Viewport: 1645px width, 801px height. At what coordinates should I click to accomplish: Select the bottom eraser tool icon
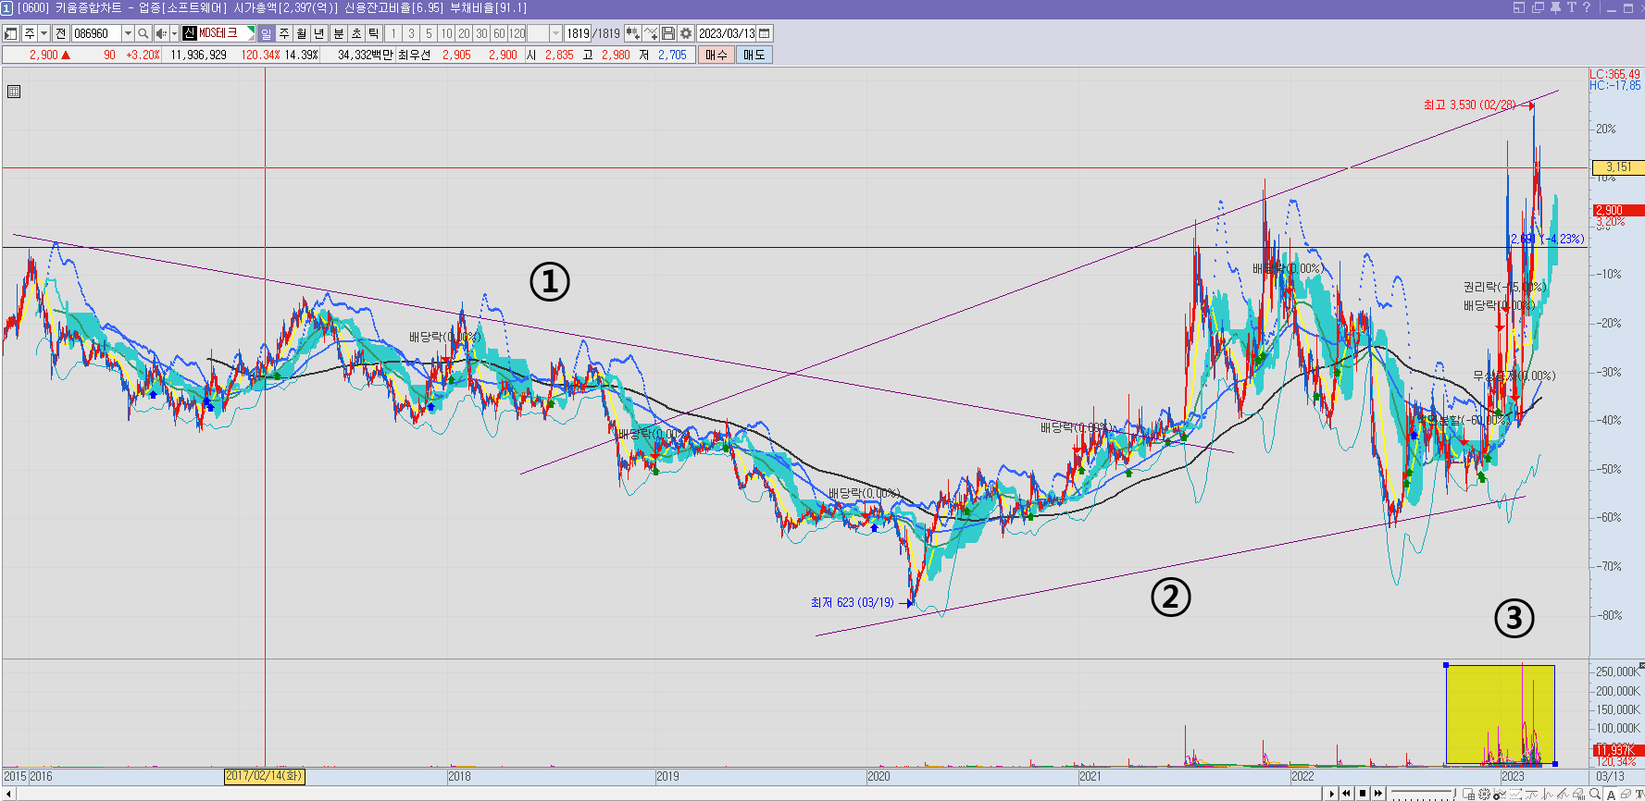(x=1626, y=794)
